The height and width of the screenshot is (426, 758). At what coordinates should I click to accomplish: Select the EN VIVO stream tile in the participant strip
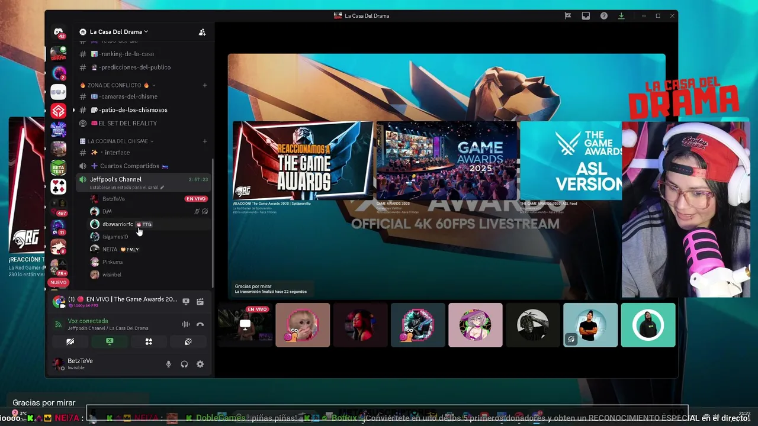tap(245, 325)
